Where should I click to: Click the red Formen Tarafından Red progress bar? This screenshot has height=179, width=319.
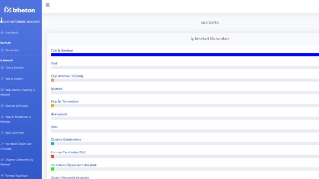tap(52, 156)
